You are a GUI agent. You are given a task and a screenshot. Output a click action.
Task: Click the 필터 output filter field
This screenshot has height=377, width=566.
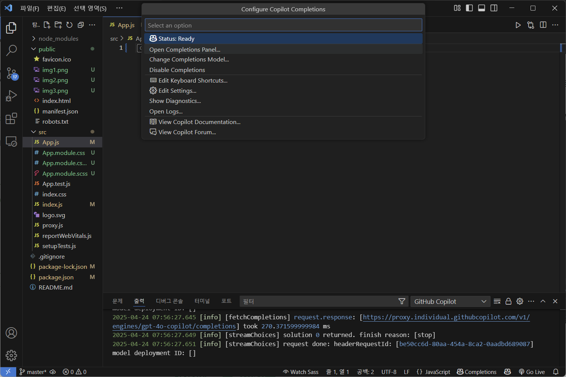(x=319, y=301)
